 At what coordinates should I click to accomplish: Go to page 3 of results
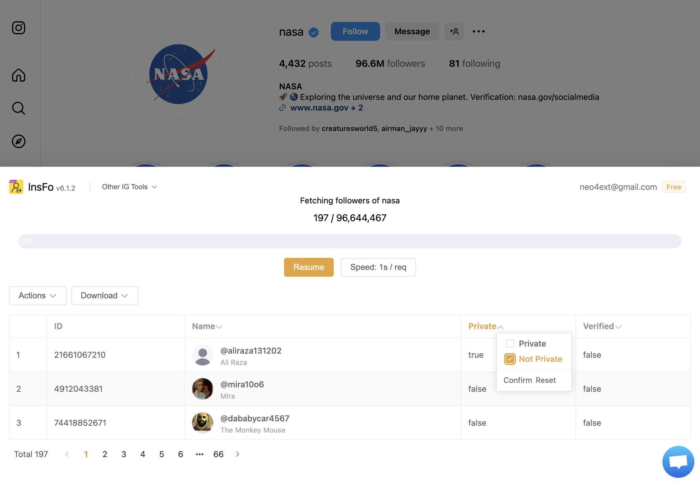pyautogui.click(x=123, y=454)
